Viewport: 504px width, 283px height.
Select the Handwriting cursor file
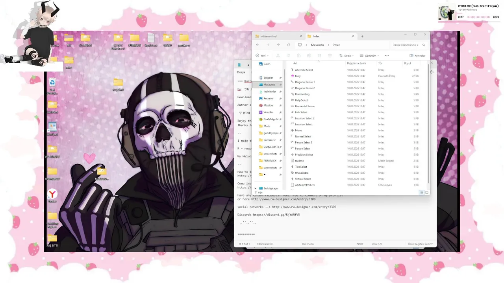click(300, 94)
